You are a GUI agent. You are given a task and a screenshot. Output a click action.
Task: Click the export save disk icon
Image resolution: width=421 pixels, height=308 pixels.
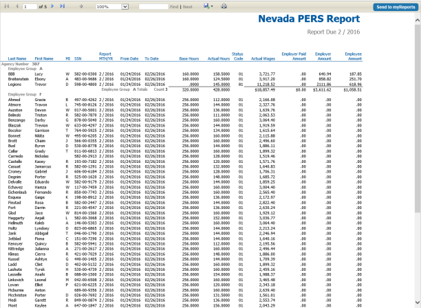206,6
